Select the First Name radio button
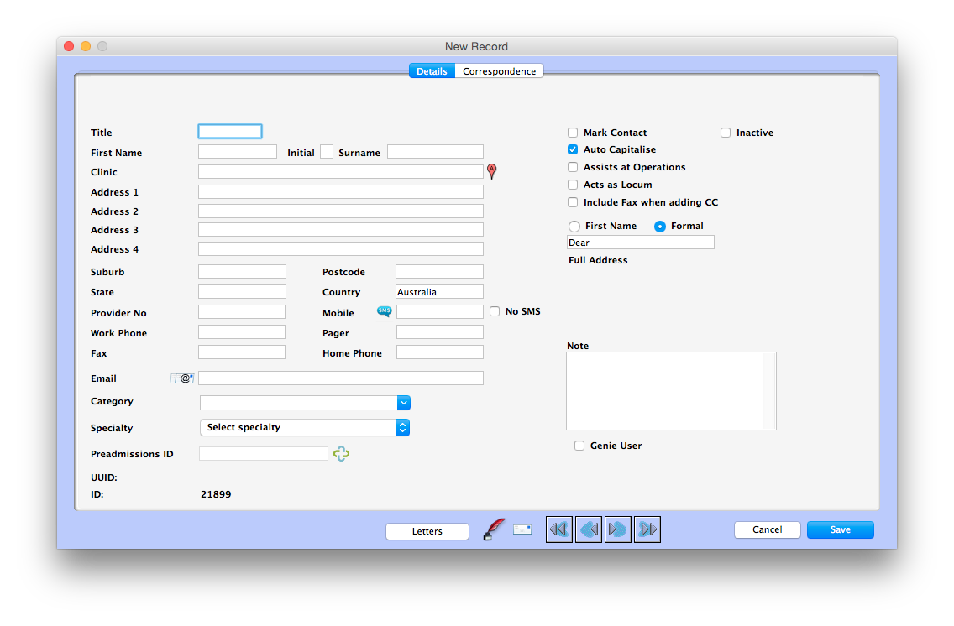The image size is (954, 626). [574, 226]
